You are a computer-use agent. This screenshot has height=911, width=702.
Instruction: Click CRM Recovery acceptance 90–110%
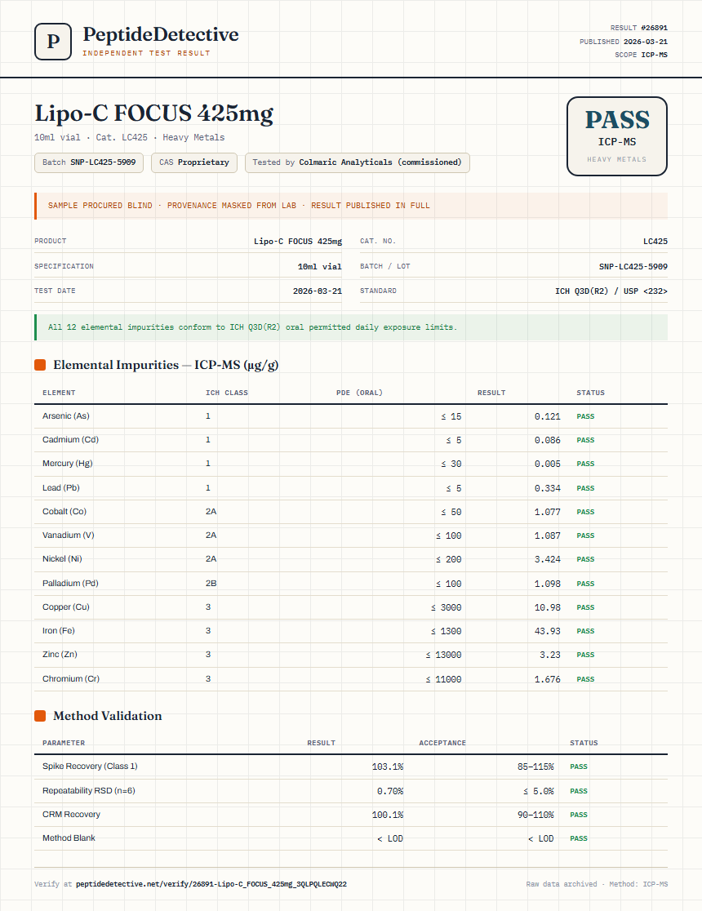(535, 815)
